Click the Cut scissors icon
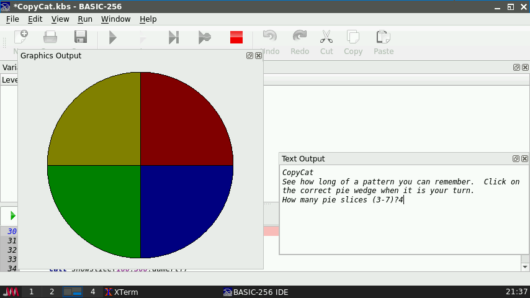 pos(326,42)
